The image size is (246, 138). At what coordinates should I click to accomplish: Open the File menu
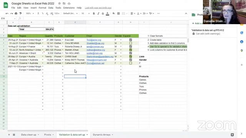[13, 8]
